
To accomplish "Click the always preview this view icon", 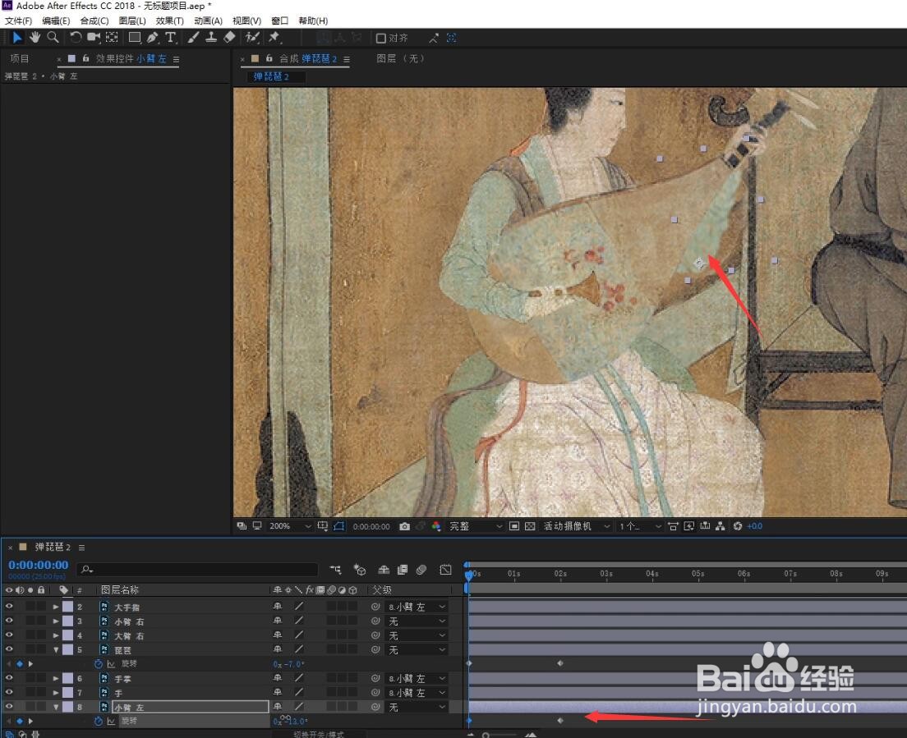I will (x=242, y=526).
